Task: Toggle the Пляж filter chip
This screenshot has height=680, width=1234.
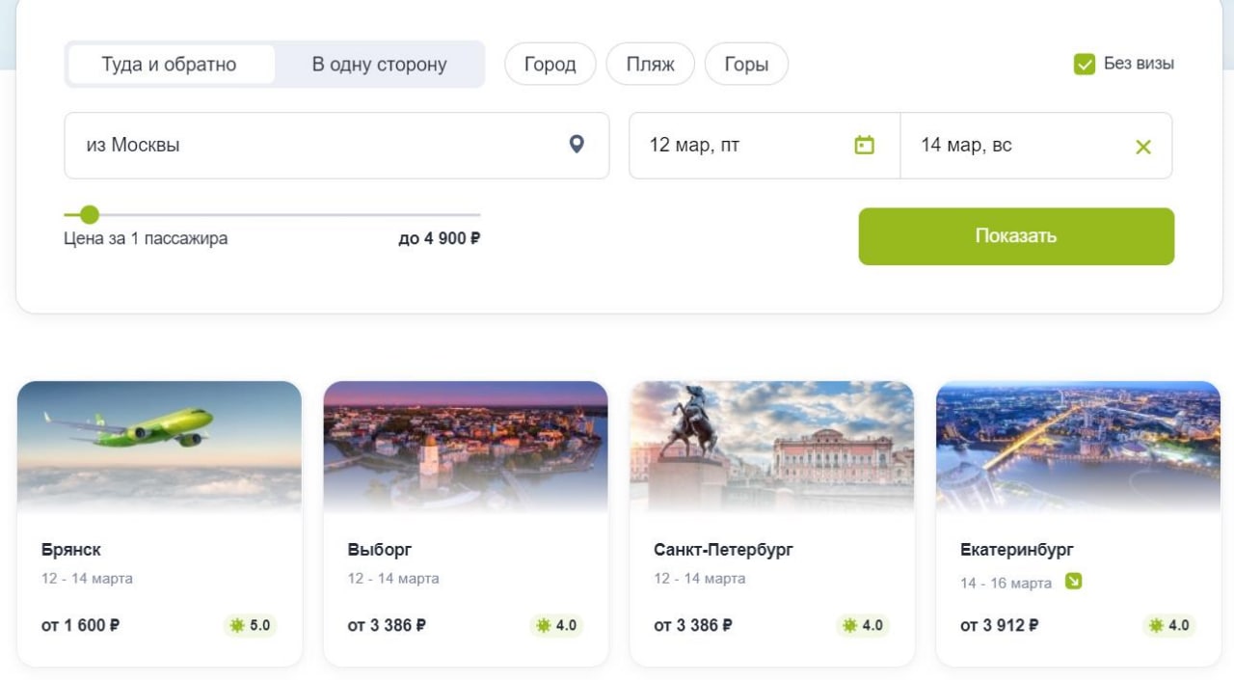Action: point(651,65)
